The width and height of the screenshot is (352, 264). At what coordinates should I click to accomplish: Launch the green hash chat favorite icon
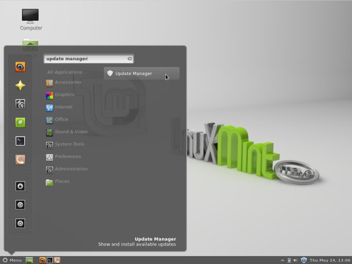[x=20, y=123]
